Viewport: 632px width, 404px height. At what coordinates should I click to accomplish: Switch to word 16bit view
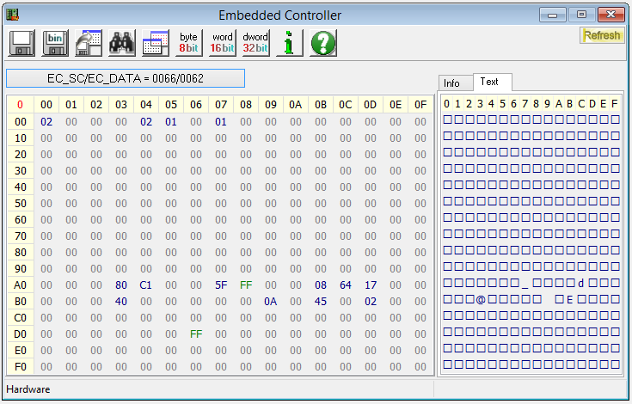pyautogui.click(x=222, y=43)
